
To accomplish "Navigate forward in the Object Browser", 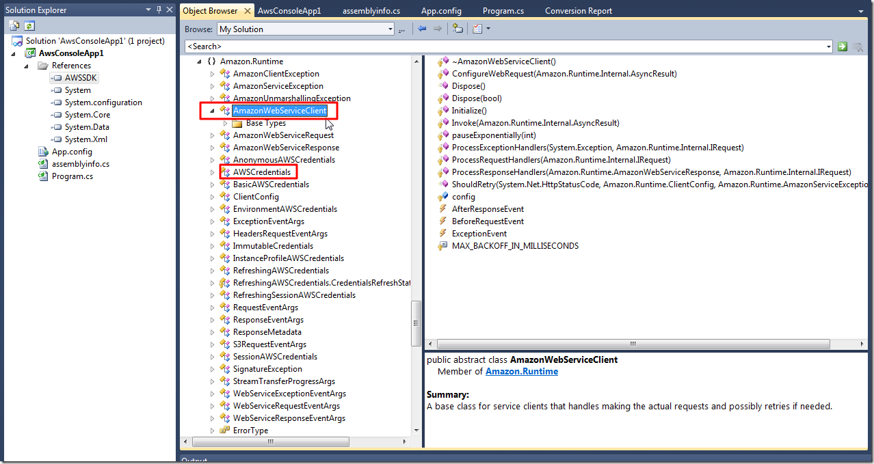I will (x=438, y=29).
